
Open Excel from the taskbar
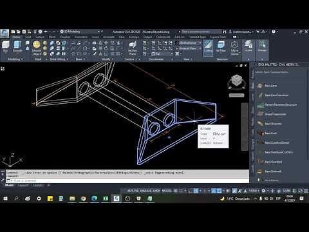[x=106, y=198]
